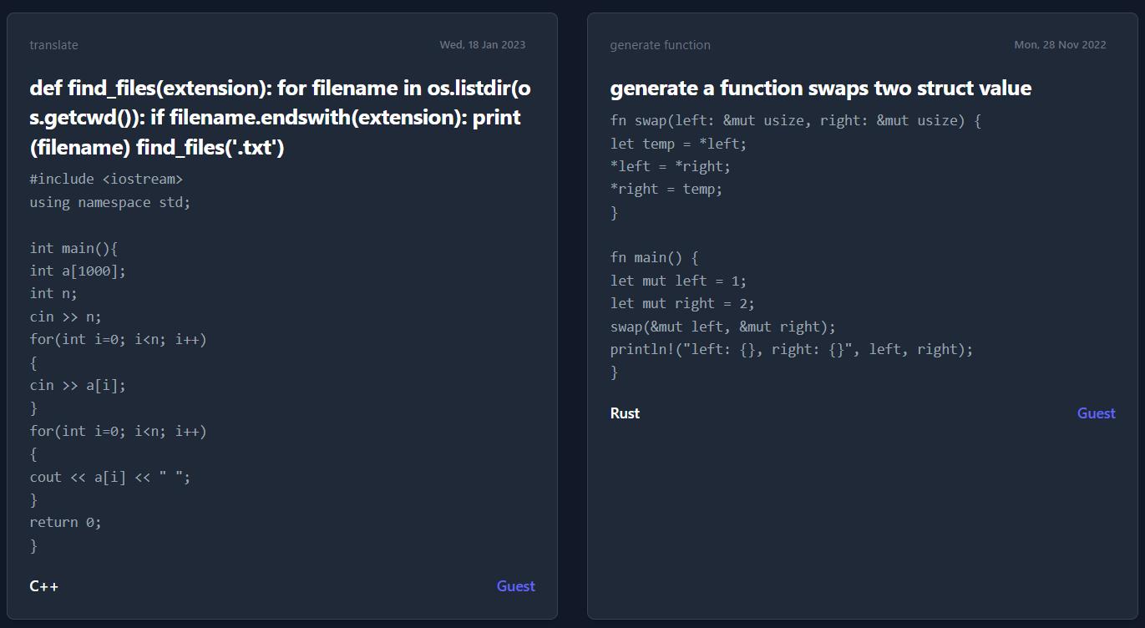Open the 'swaps two struct value' card title
The image size is (1145, 628).
pos(820,89)
